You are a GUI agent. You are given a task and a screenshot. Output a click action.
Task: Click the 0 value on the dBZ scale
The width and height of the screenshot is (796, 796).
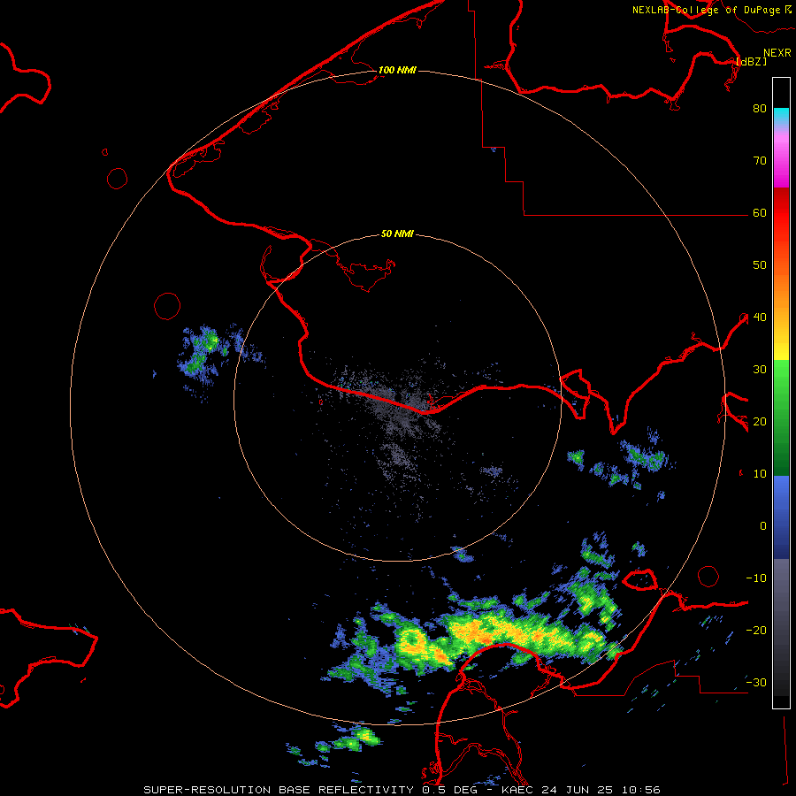(x=763, y=526)
